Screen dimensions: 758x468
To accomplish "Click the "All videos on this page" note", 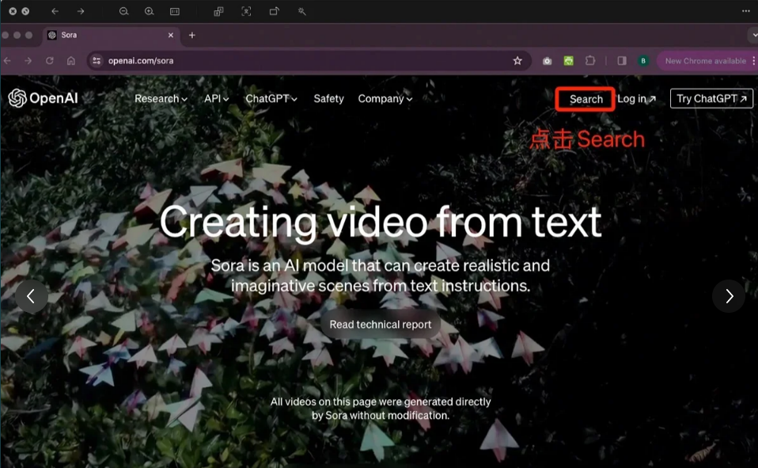I will (x=381, y=409).
